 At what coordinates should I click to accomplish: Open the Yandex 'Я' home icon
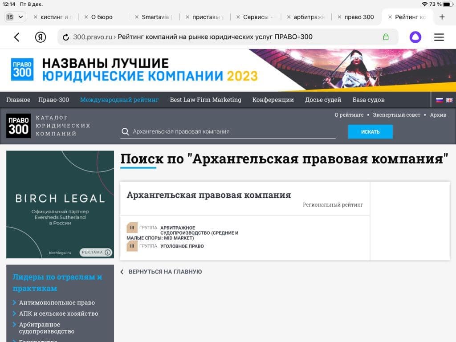pos(41,37)
